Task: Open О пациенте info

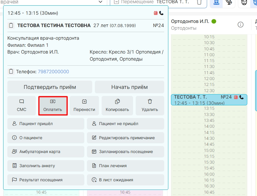Action: 46,138
